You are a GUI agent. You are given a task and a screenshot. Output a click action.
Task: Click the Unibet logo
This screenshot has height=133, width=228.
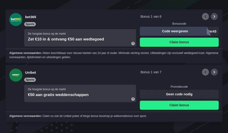click(x=16, y=75)
